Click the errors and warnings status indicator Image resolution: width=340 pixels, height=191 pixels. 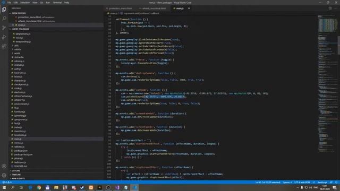(x=7, y=183)
